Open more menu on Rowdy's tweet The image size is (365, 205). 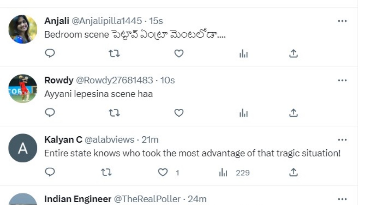pyautogui.click(x=342, y=80)
